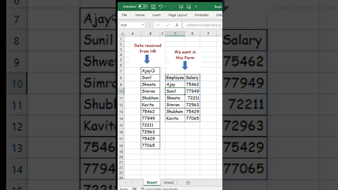The height and width of the screenshot is (190, 338).
Task: Open the Undo history dropdown arrow
Action: 165,7
